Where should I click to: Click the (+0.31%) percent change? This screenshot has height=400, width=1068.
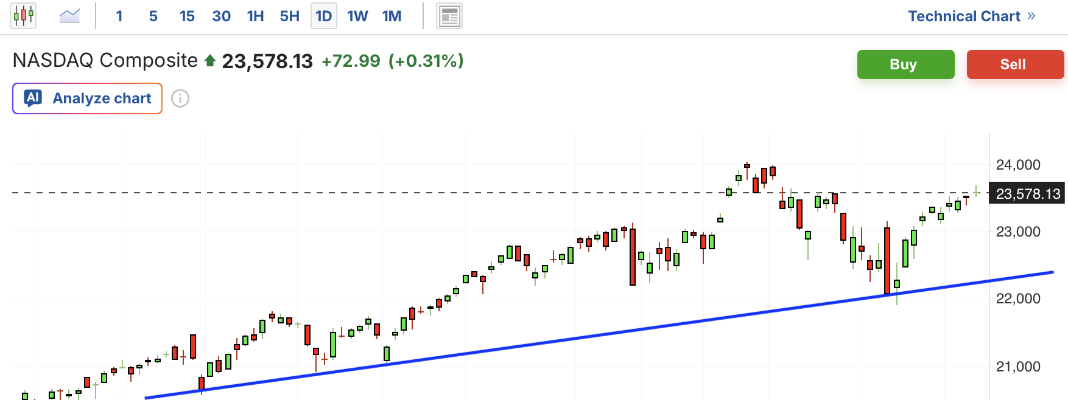[426, 61]
